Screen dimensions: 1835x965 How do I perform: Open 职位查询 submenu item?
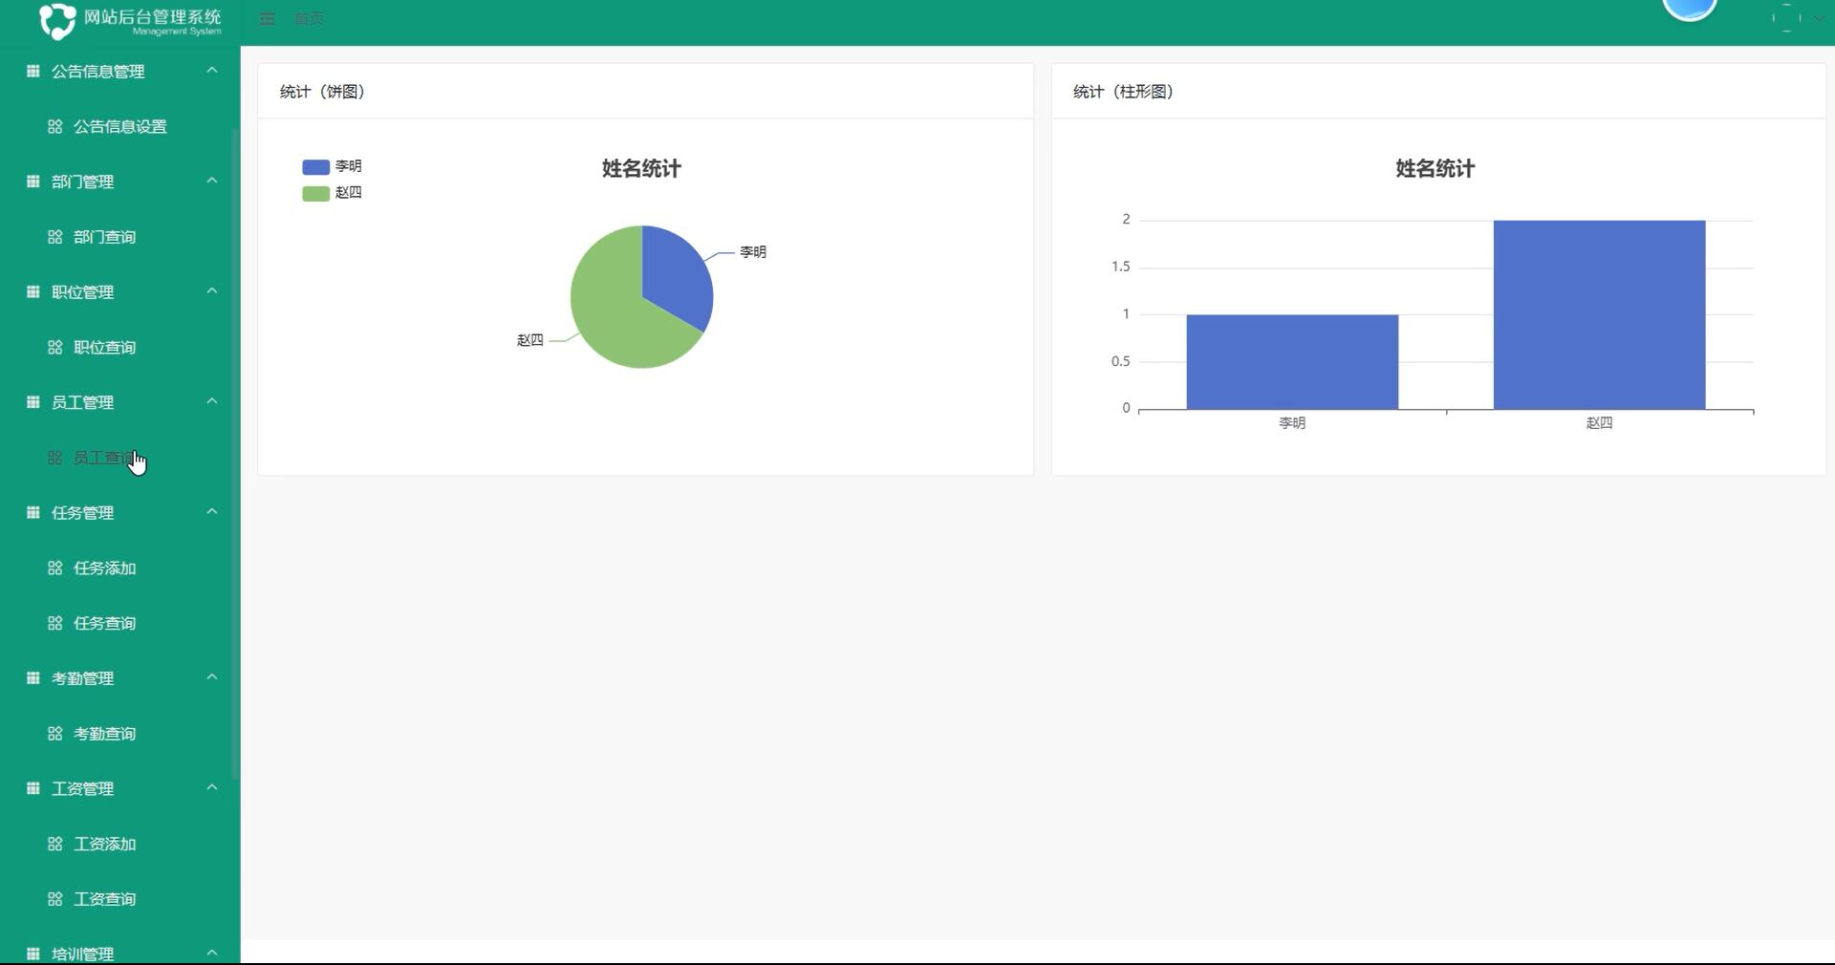[x=105, y=347]
